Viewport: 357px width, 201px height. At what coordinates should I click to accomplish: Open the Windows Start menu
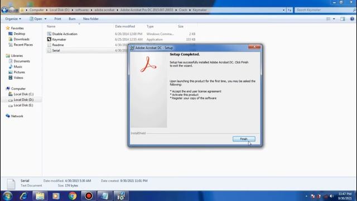(7, 196)
